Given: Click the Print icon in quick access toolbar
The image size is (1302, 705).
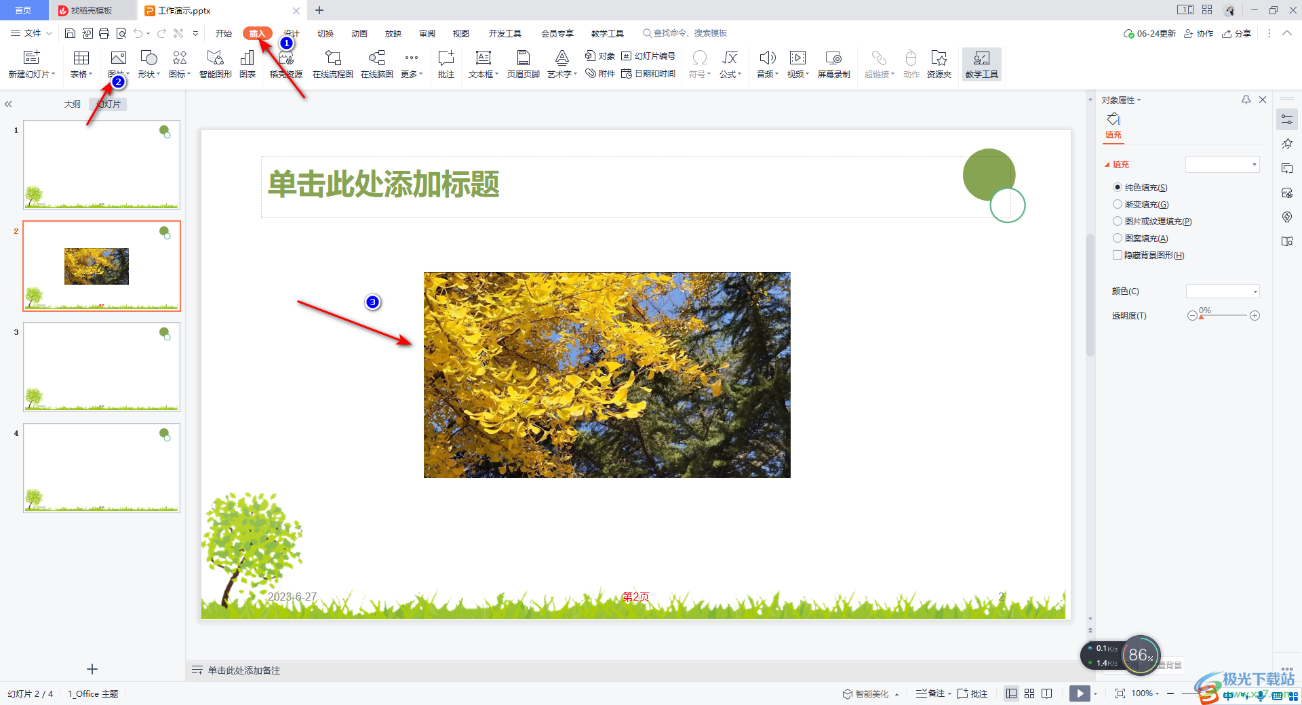Looking at the screenshot, I should click(x=104, y=33).
